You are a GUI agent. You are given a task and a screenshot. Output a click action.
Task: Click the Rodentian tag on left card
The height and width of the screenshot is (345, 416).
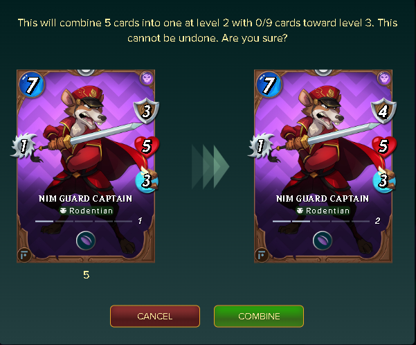[x=86, y=211]
